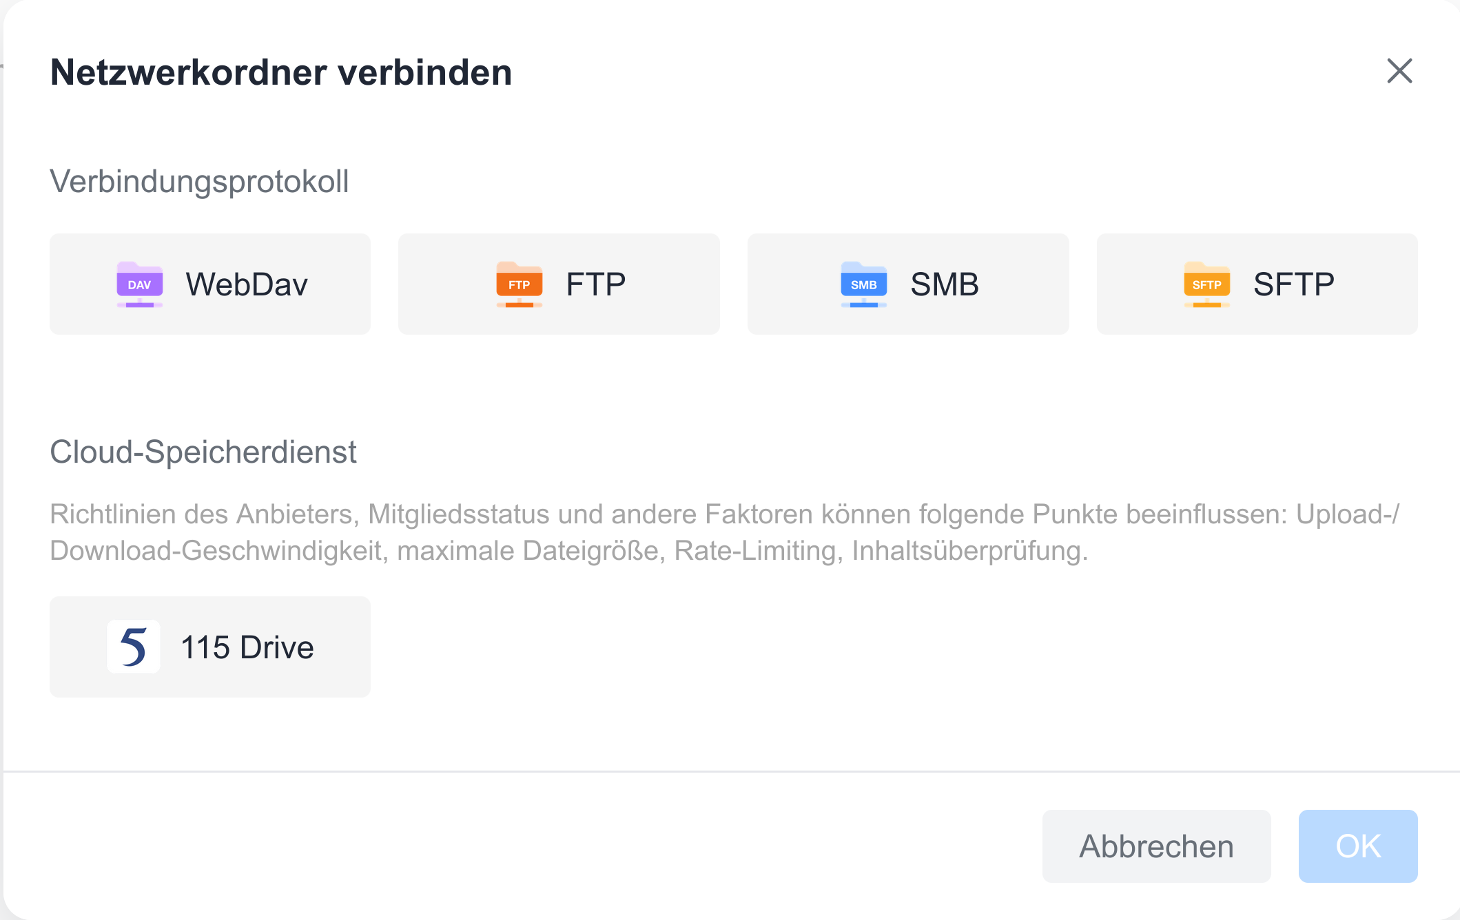The width and height of the screenshot is (1460, 920).
Task: Close the Netzwerkordner verbinden dialog
Action: point(1399,71)
